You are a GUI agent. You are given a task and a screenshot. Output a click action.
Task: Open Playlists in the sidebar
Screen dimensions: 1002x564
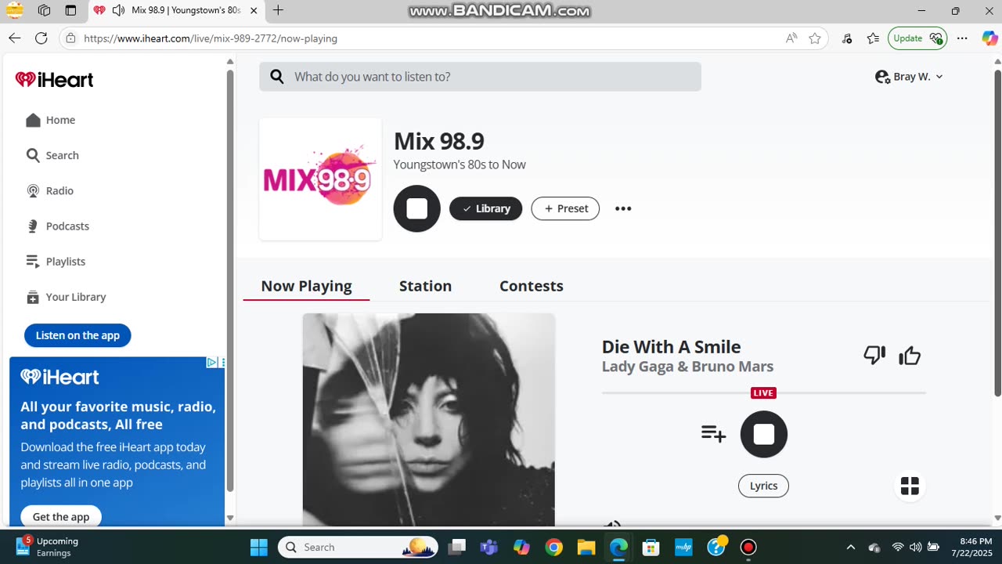tap(56, 261)
